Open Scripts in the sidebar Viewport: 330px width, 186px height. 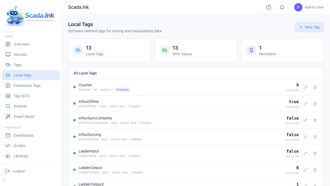[x=31, y=146]
